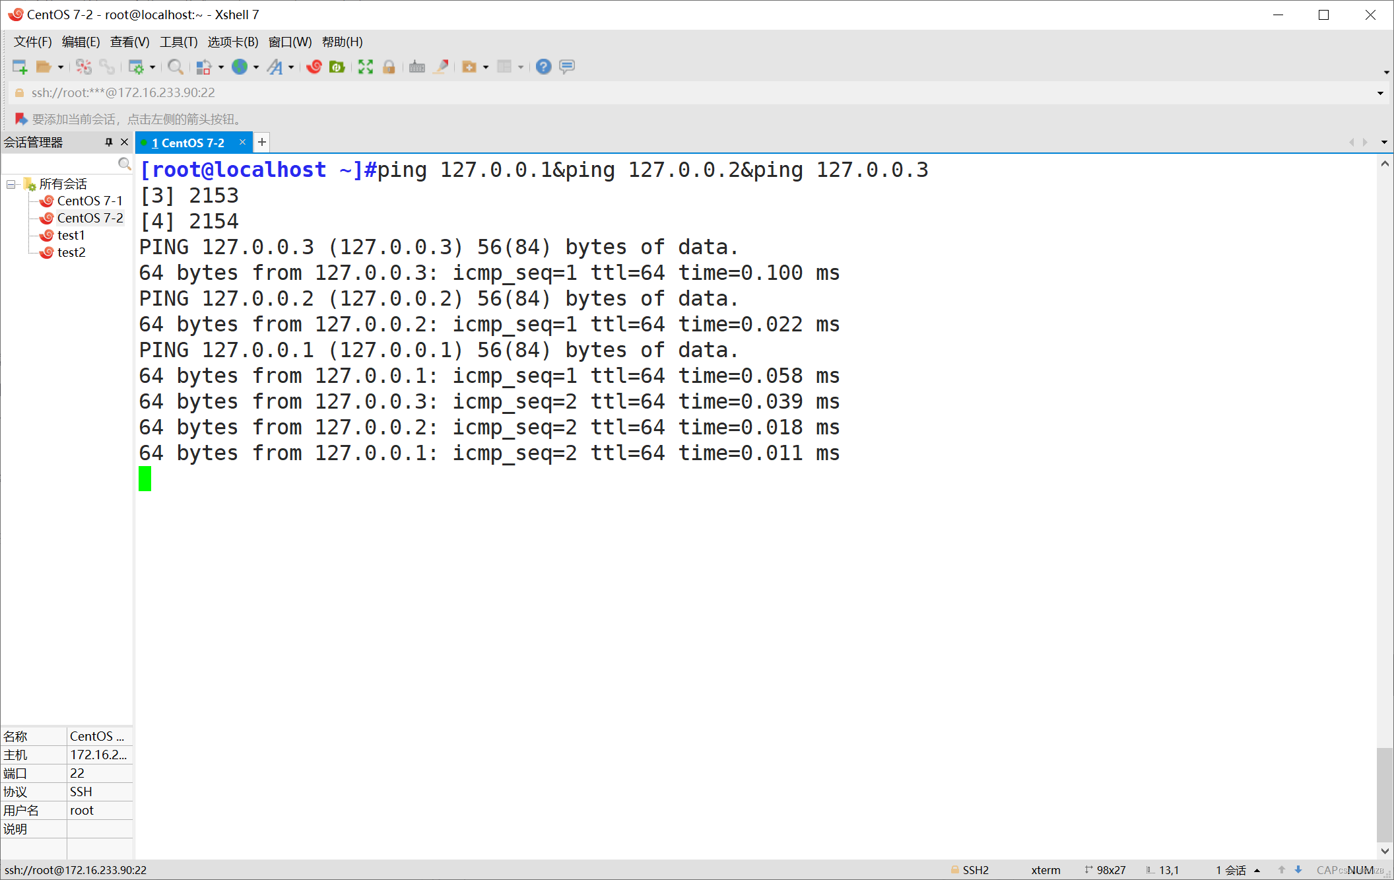Screen dimensions: 1394x880
Task: Click the Xftp green folder icon
Action: (337, 67)
